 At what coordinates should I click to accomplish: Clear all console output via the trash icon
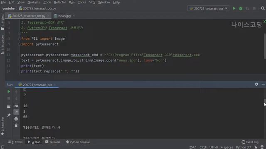pyautogui.click(x=16, y=125)
